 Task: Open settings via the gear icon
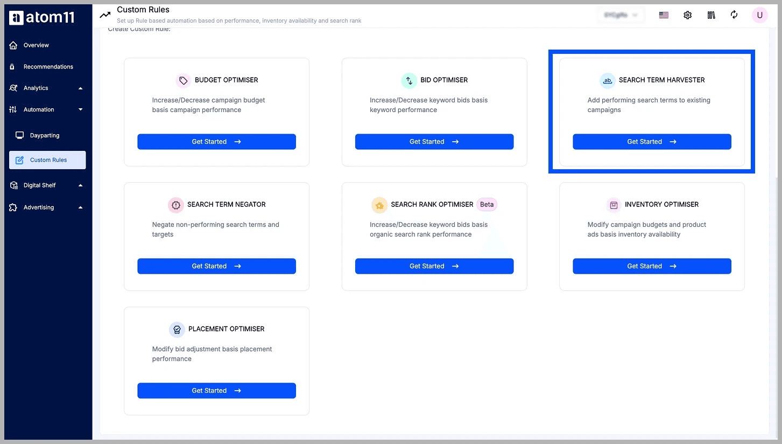(x=687, y=15)
